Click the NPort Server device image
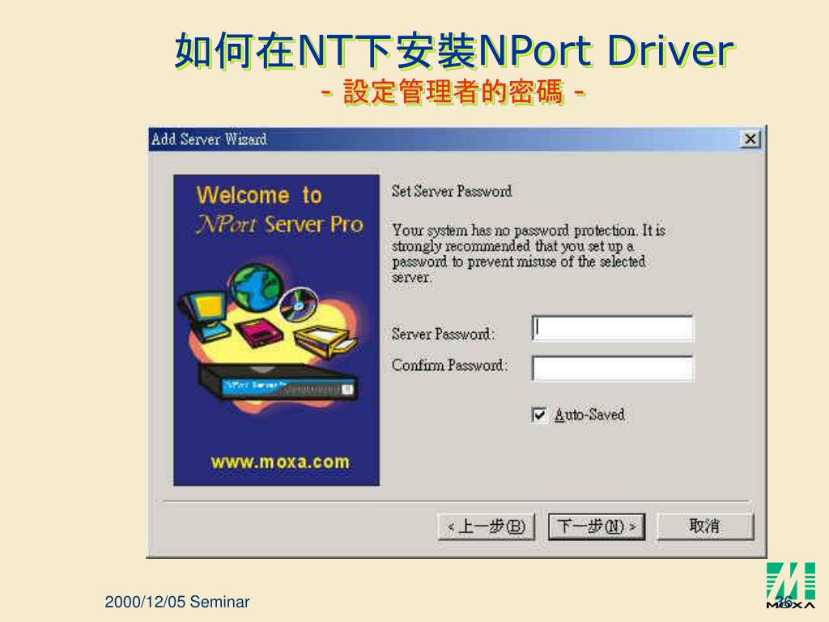The width and height of the screenshot is (829, 622). coord(277,382)
